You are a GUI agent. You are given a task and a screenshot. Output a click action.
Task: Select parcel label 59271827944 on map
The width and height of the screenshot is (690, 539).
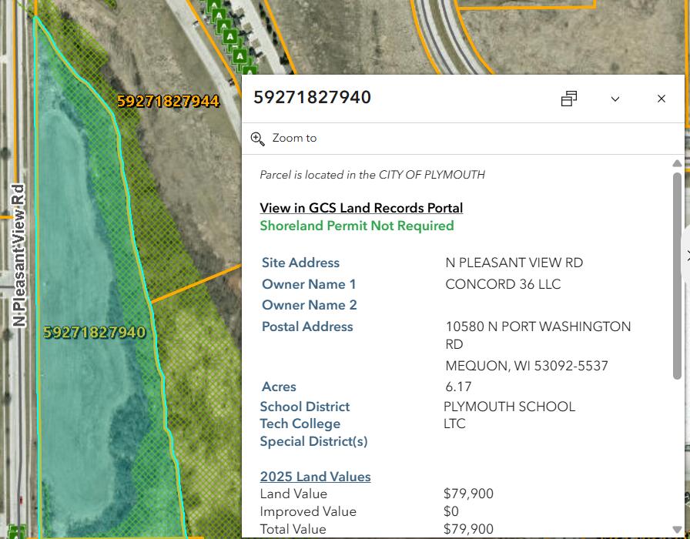[x=168, y=102]
